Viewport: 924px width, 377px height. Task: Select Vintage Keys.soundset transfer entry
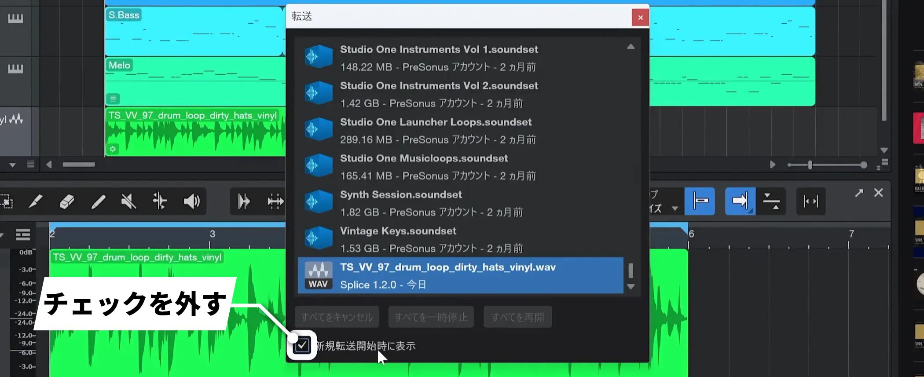click(x=460, y=239)
